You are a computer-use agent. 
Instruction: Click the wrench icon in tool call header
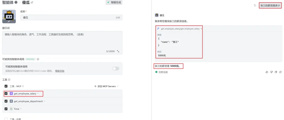click(x=158, y=29)
